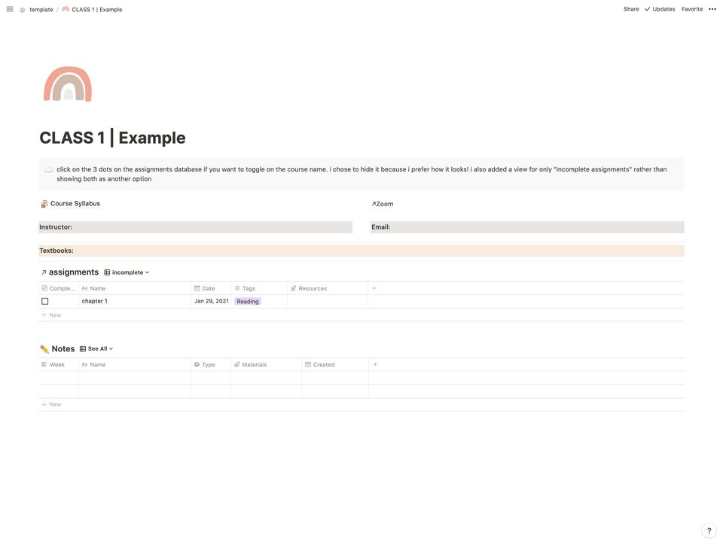The height and width of the screenshot is (544, 723).
Task: Click the Complete column header
Action: 59,288
